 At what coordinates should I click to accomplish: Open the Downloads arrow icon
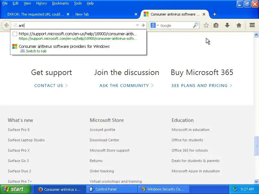click(x=227, y=25)
